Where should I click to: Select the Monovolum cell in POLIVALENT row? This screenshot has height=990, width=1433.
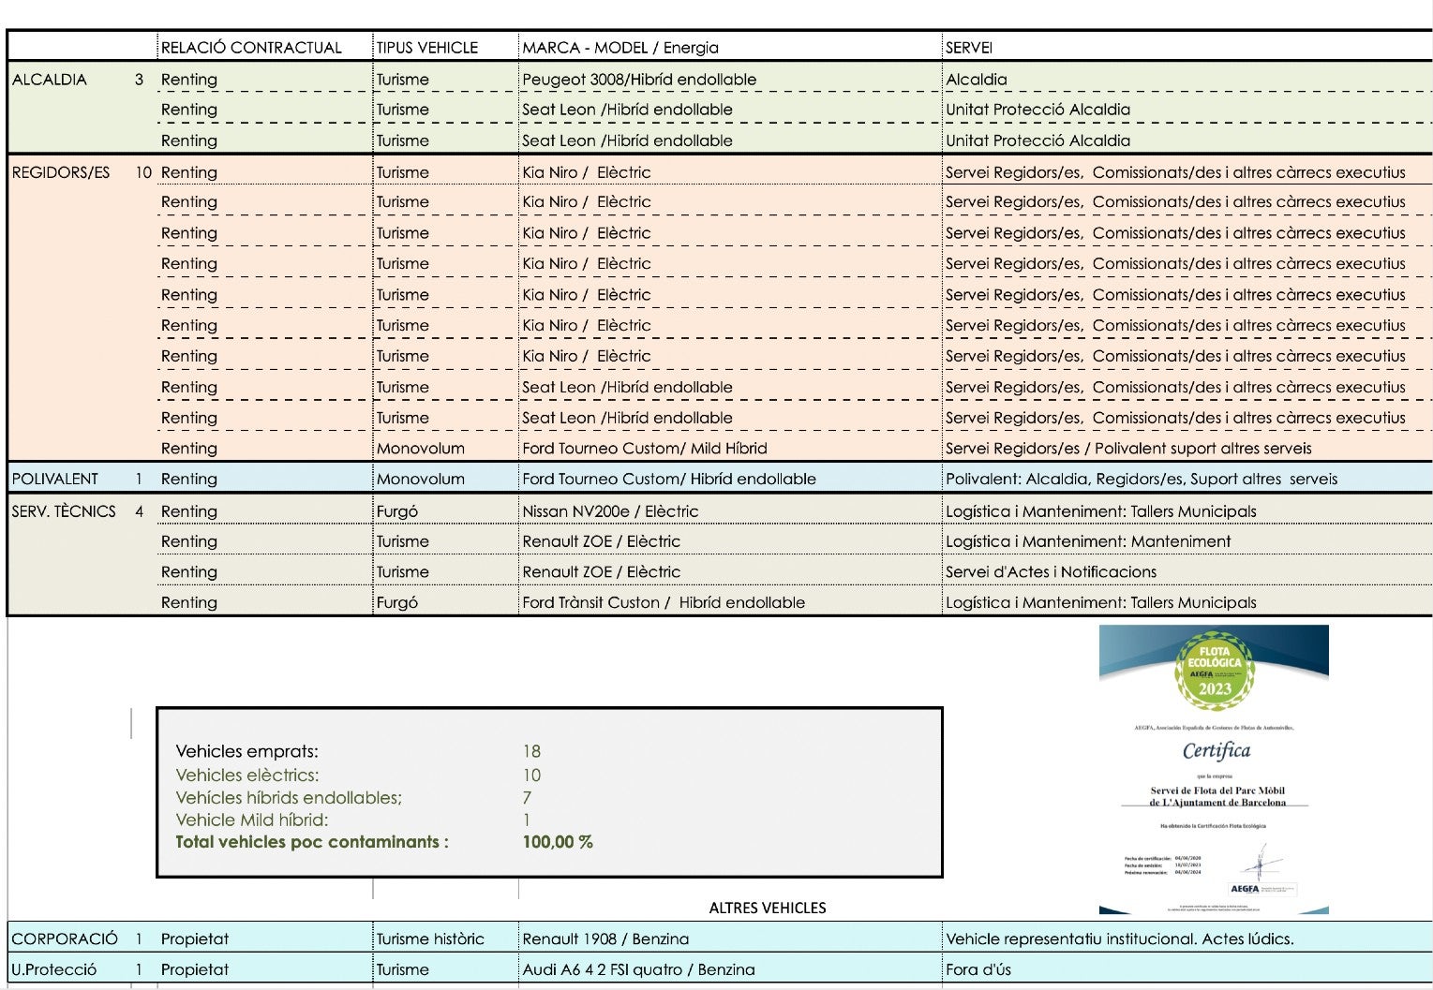(x=421, y=479)
